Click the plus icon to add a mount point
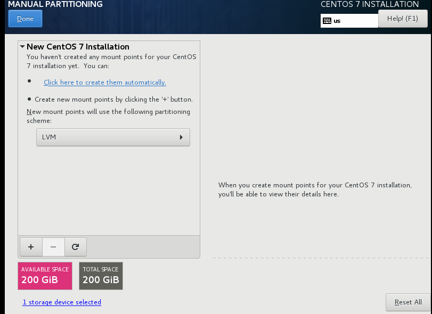This screenshot has width=432, height=314. tap(31, 247)
